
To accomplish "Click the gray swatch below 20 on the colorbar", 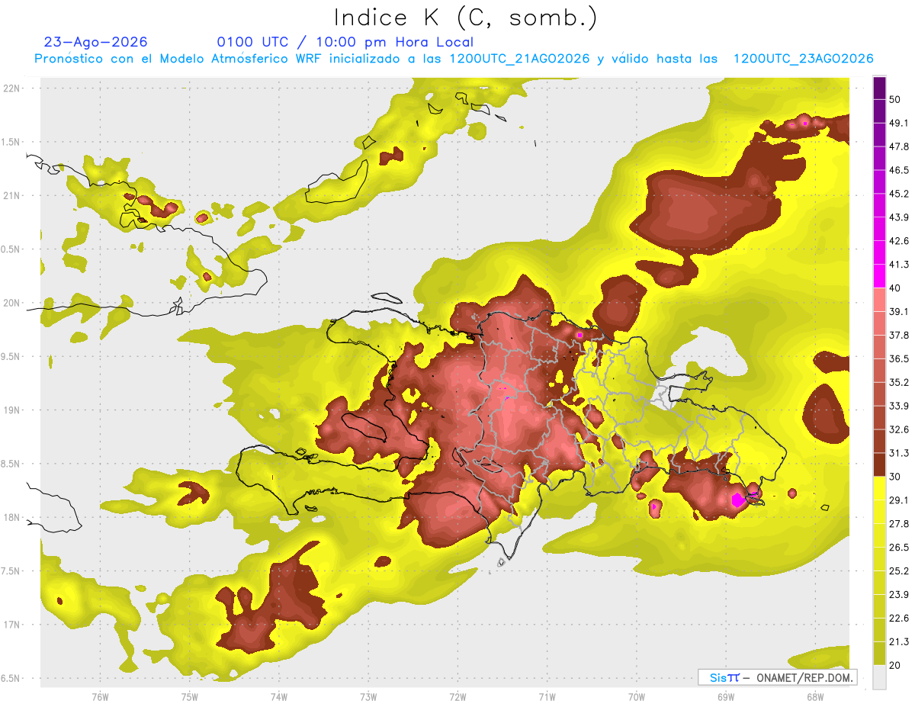I will (x=879, y=676).
